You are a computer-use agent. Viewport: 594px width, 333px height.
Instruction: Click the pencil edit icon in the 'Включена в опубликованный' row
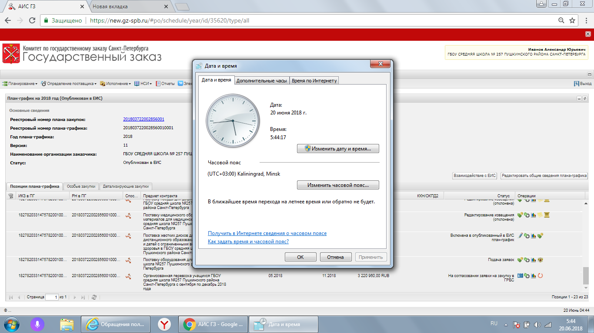tap(520, 235)
